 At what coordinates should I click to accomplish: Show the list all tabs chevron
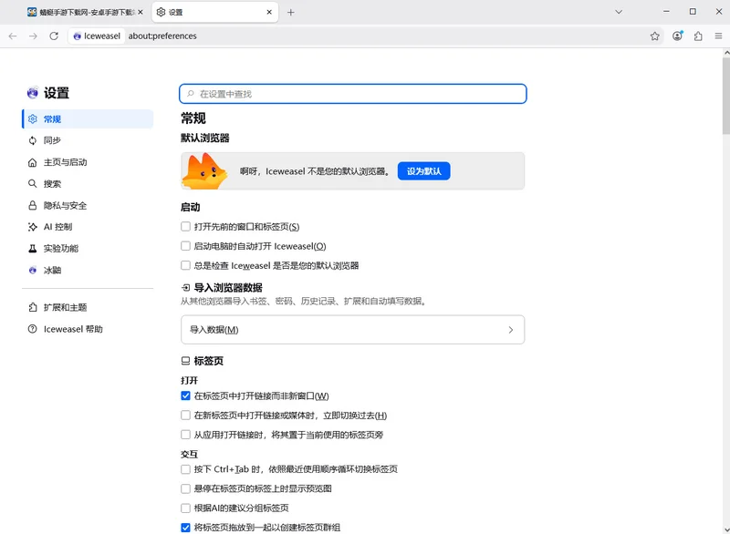tap(619, 12)
